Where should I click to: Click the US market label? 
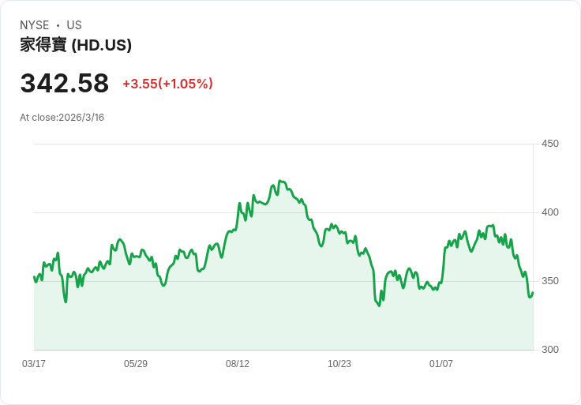point(74,25)
